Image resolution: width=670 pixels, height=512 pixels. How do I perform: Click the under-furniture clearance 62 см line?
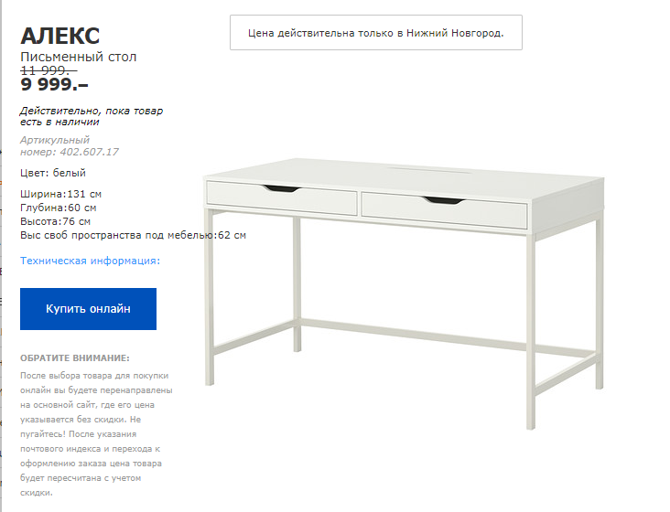tap(133, 235)
